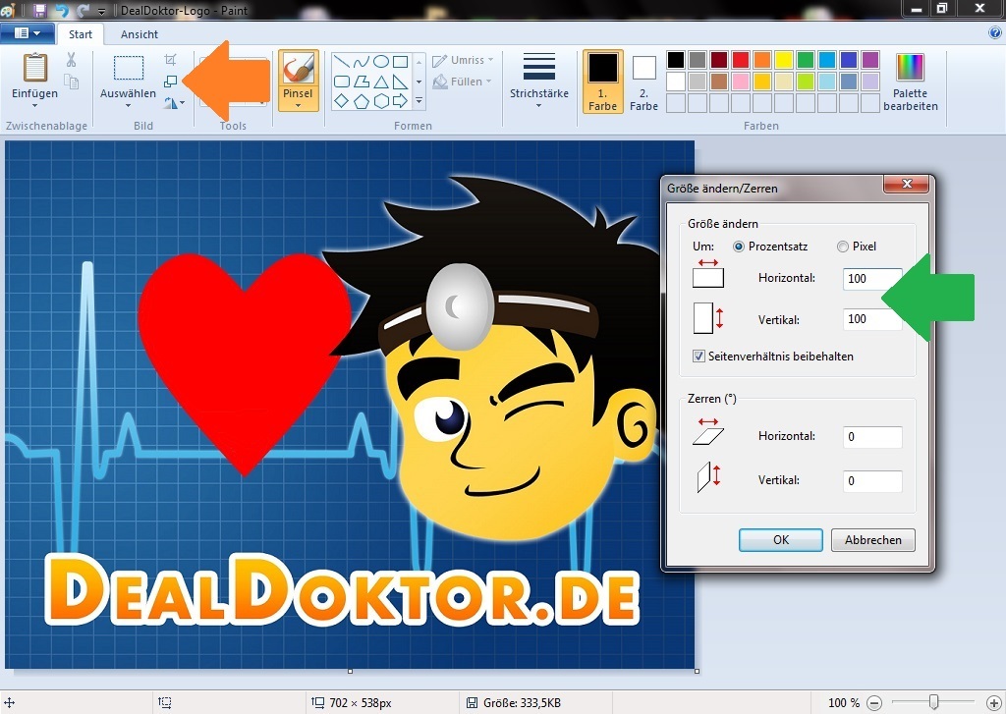Pick the dark red color swatch
Image resolution: width=1006 pixels, height=714 pixels.
pos(719,60)
